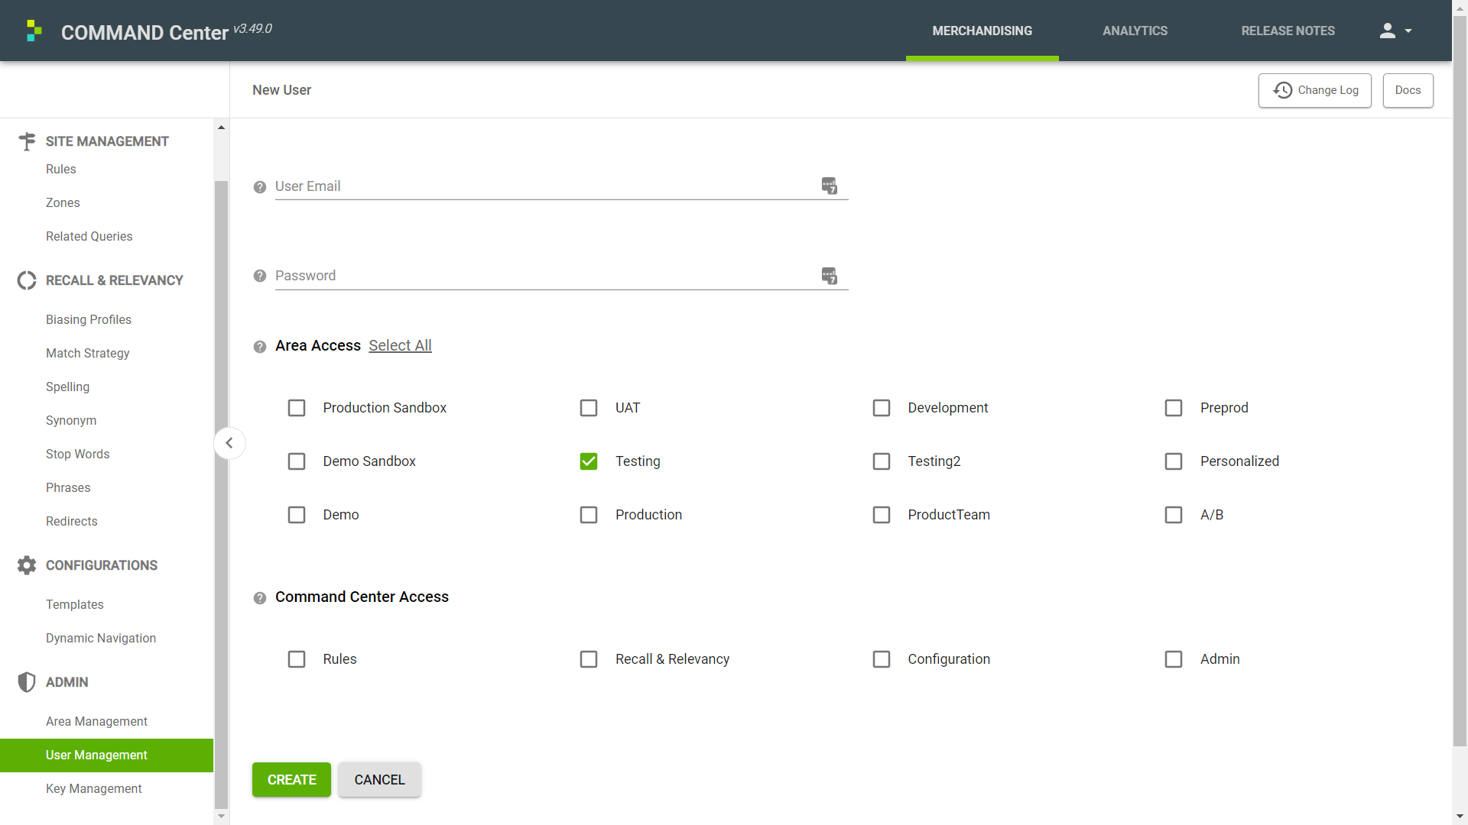Screen dimensions: 1468x825
Task: Focus the Password input field
Action: pos(562,276)
